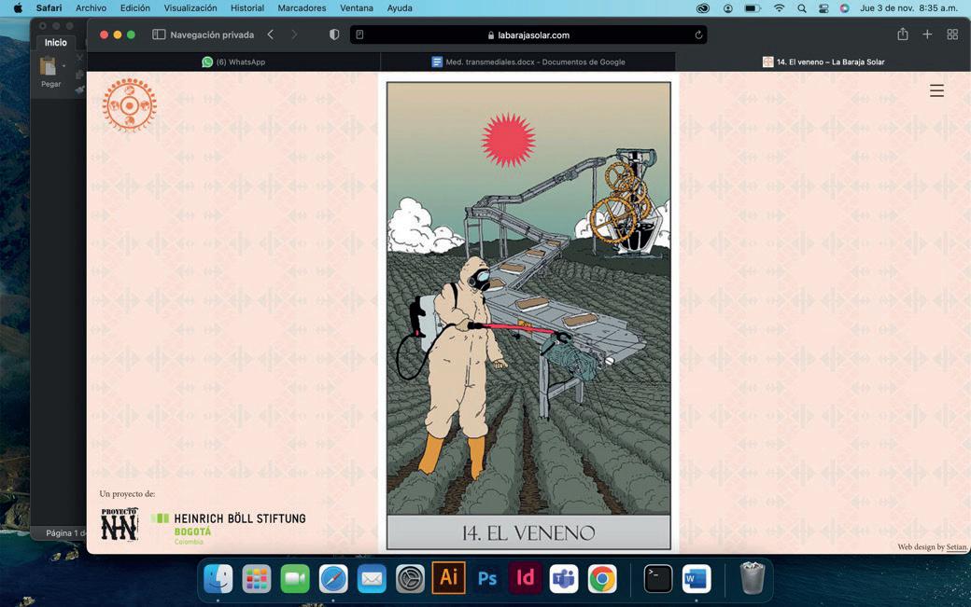Open the Heinrich Böll Stiftung logo link
Viewport: 971px width, 607px height.
tap(229, 527)
